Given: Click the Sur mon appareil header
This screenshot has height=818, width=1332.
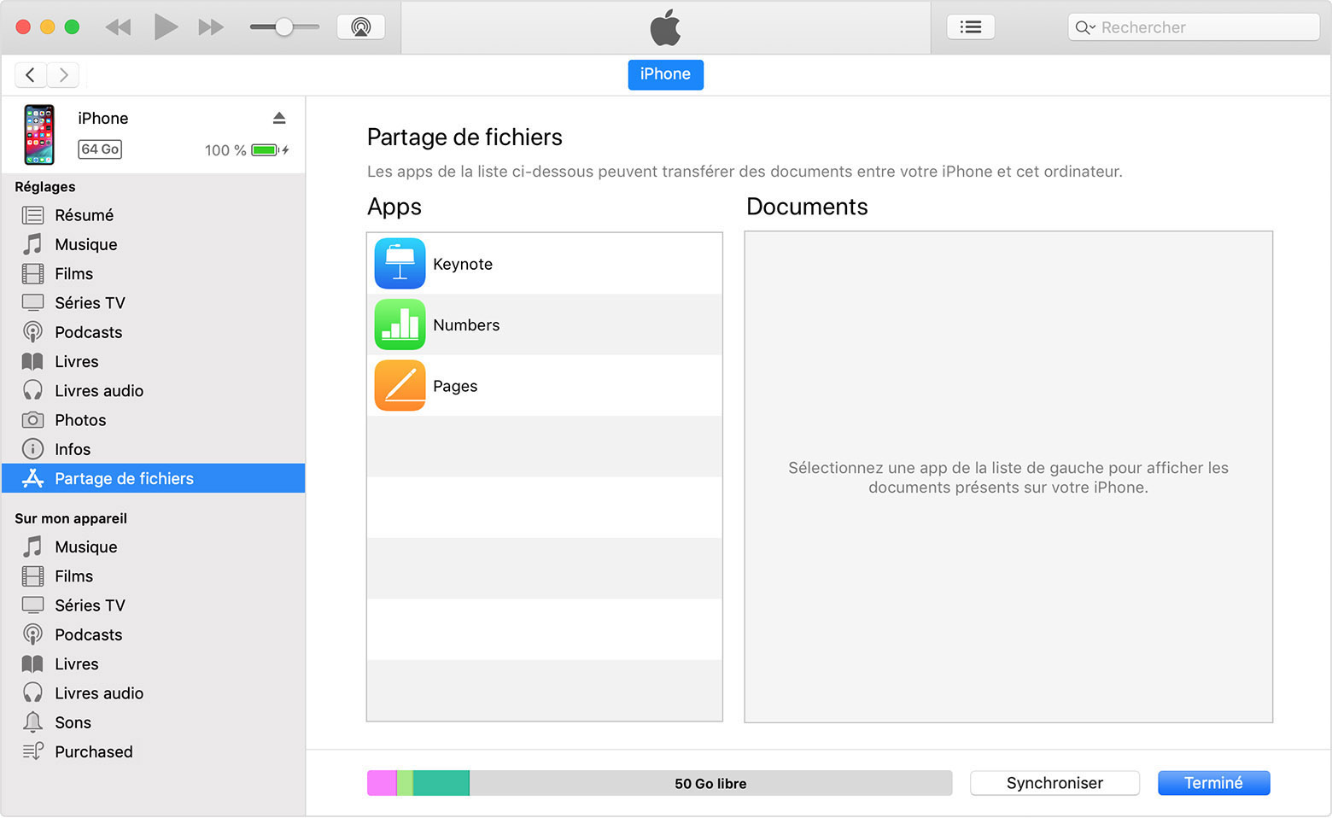Looking at the screenshot, I should pos(71,518).
